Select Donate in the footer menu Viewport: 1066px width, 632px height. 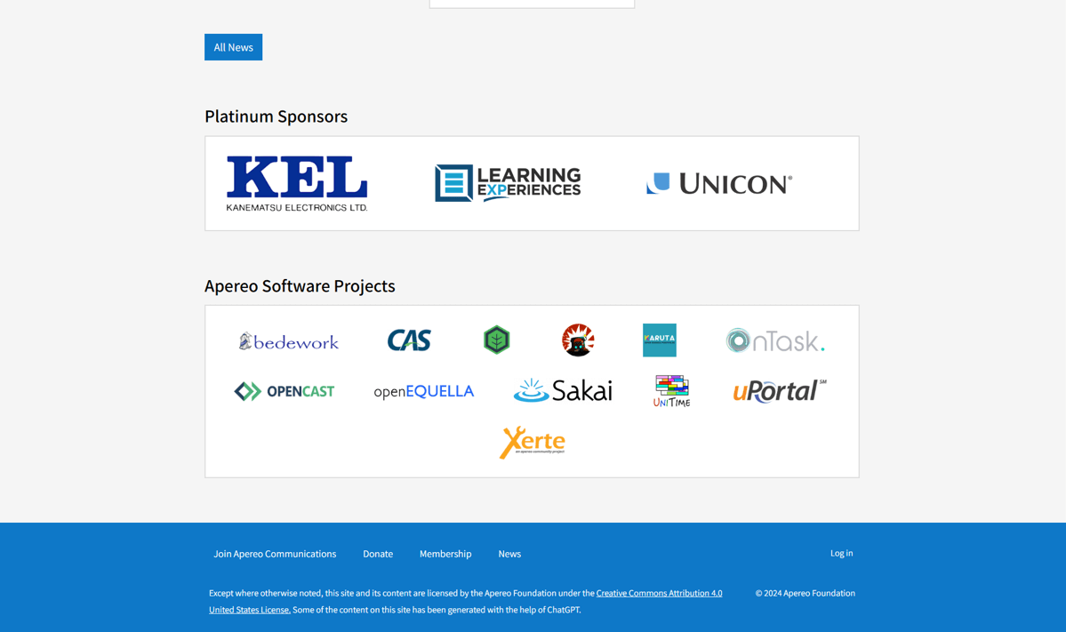(x=378, y=554)
